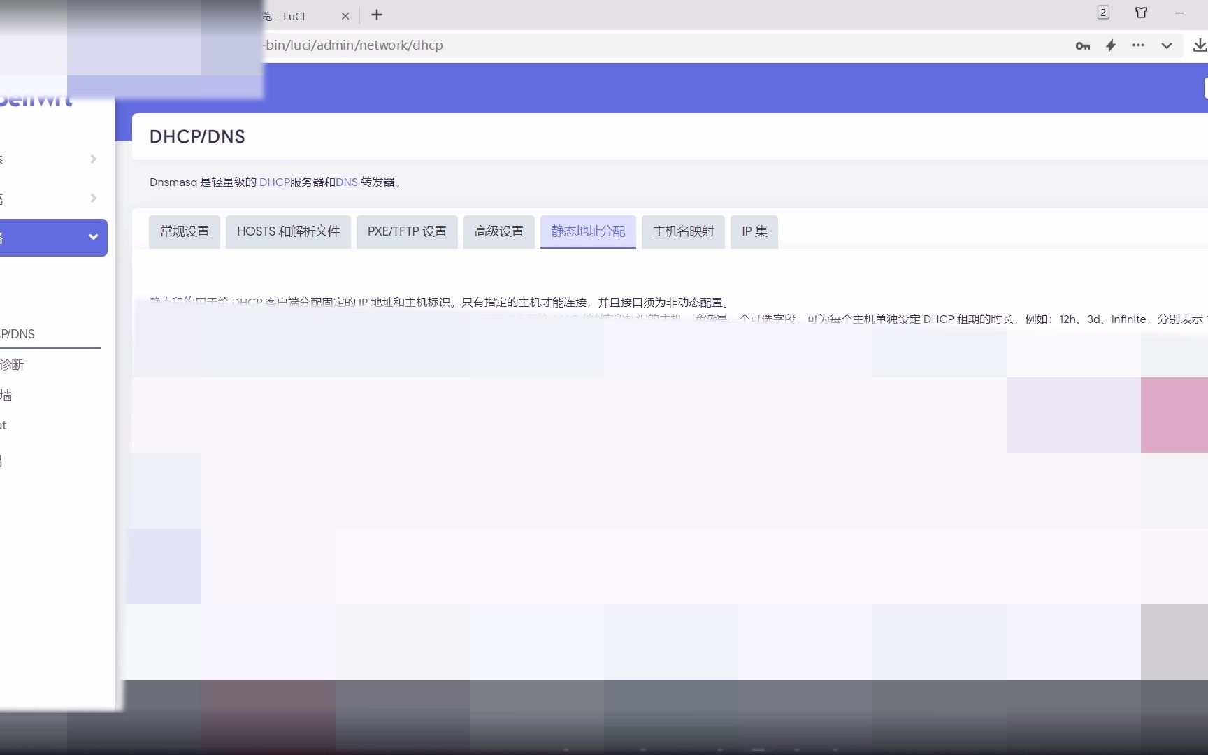Open the downloads icon
1208x755 pixels.
click(x=1200, y=45)
